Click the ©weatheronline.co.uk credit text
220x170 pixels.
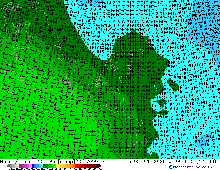[191, 167]
